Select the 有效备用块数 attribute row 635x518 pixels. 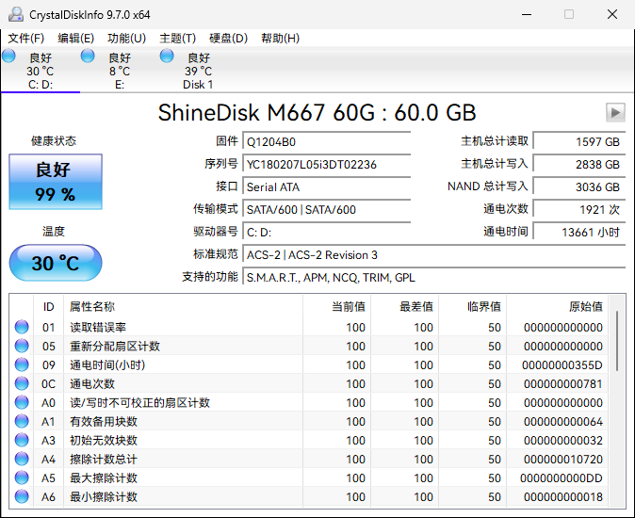[x=309, y=421]
